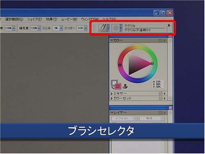Open the 選択範囲(S) menu

(14, 19)
